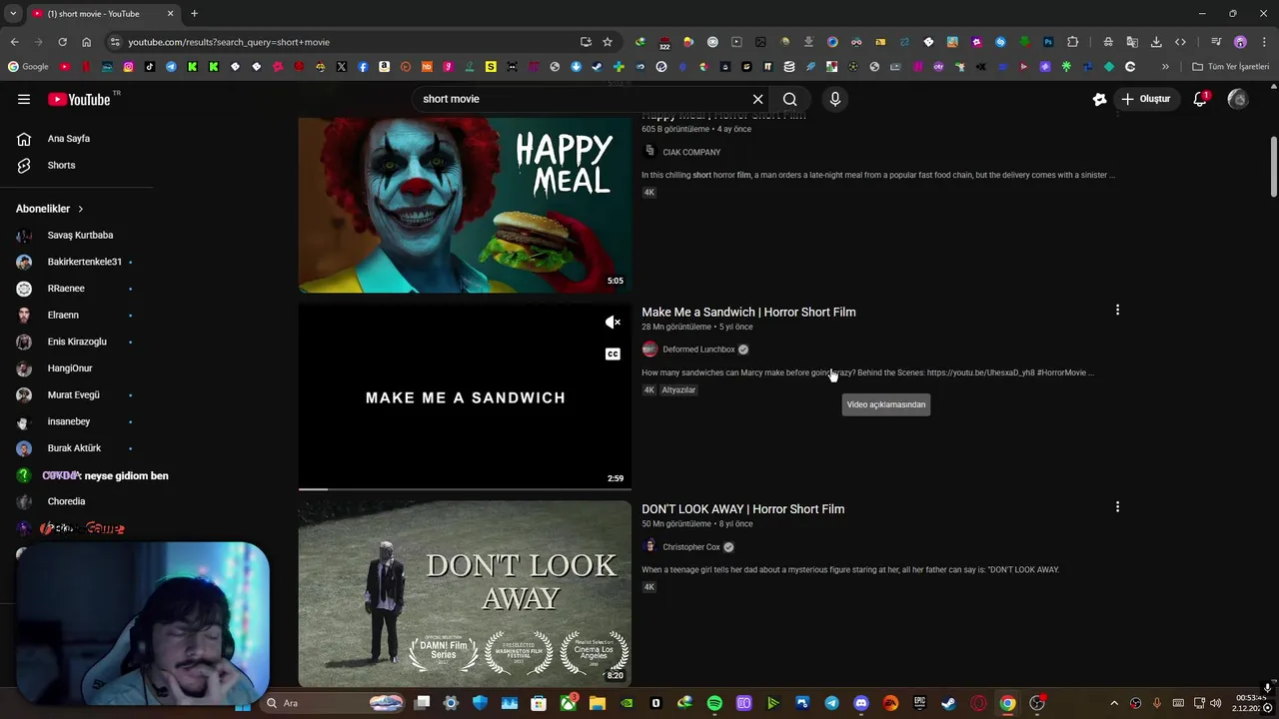Open the taskbar clock and date
This screenshot has width=1279, height=719.
point(1251,703)
